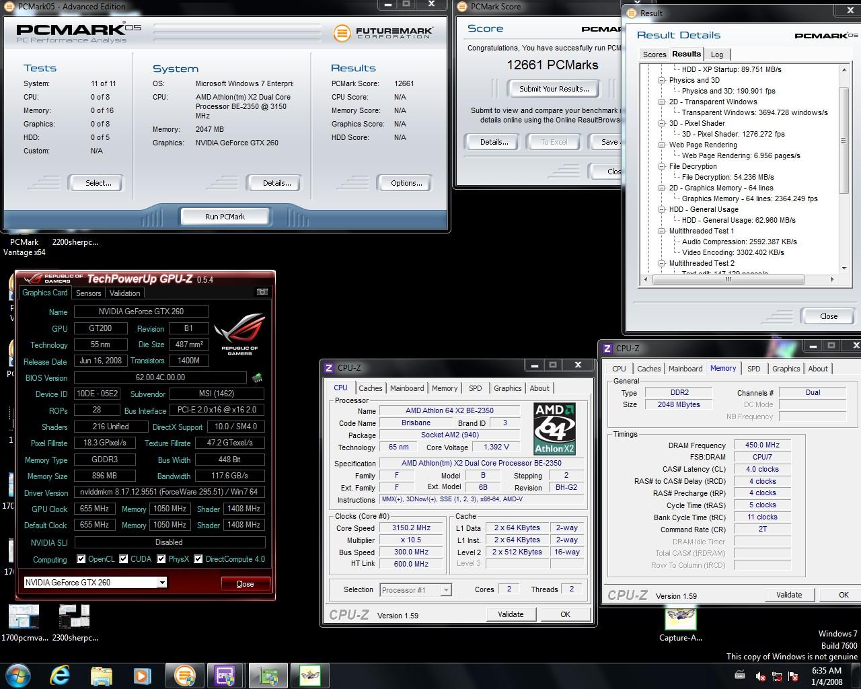Open Windows Explorer folder icon on taskbar

pos(101,675)
